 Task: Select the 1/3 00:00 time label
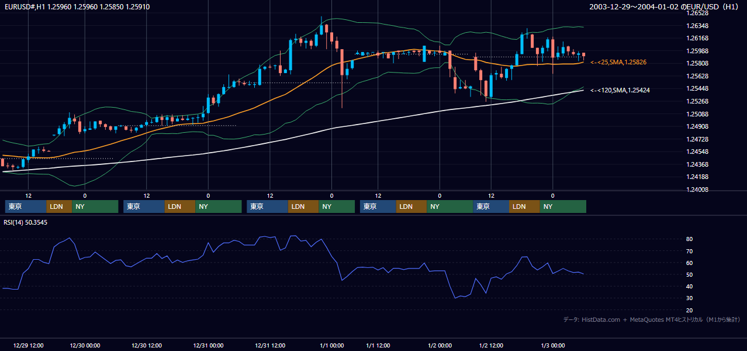552,345
